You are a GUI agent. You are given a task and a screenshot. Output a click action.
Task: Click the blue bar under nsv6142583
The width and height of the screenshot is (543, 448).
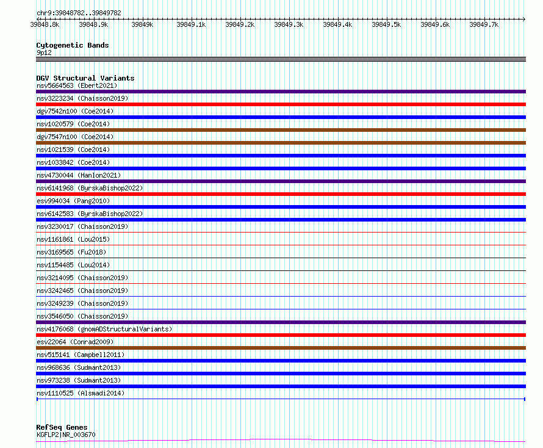point(281,220)
